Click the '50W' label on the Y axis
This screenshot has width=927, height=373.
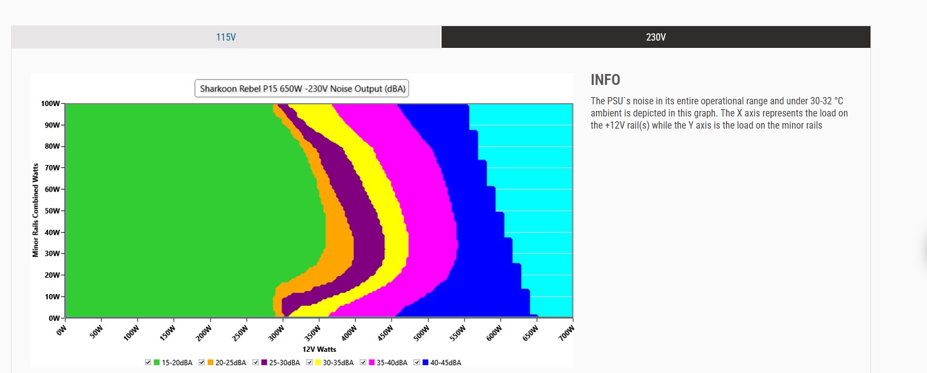52,211
